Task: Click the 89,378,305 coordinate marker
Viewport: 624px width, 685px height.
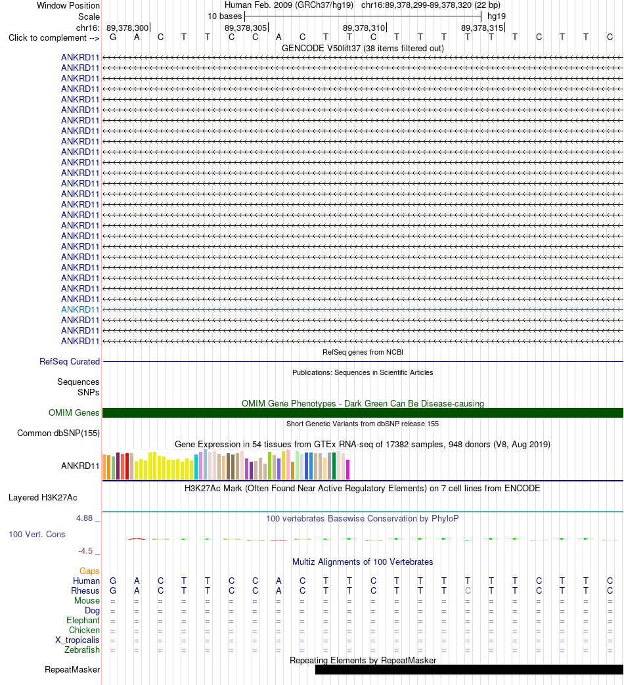Action: pos(246,28)
